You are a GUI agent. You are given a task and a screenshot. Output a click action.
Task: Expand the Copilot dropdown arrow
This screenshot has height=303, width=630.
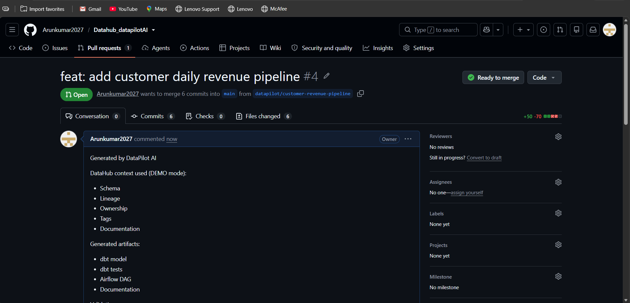pyautogui.click(x=498, y=30)
